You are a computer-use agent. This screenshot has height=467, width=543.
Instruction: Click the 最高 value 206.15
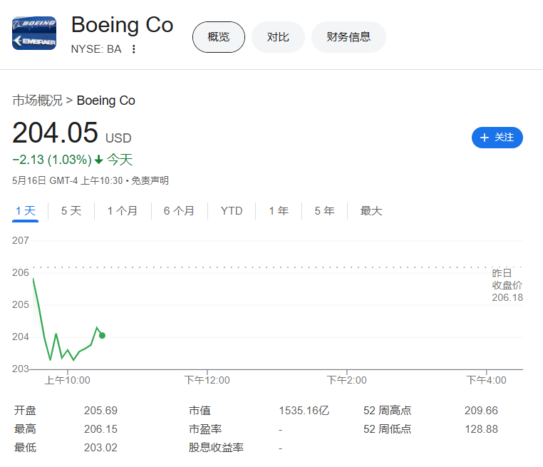click(100, 429)
